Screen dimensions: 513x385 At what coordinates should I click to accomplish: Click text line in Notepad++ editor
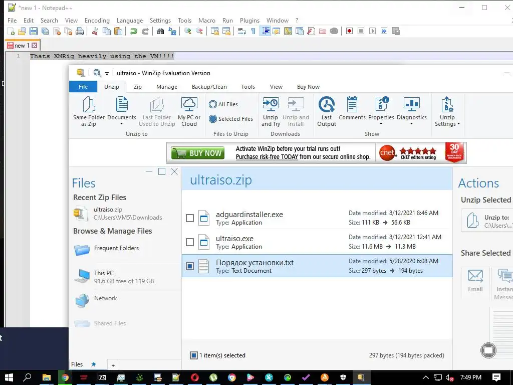pos(102,56)
